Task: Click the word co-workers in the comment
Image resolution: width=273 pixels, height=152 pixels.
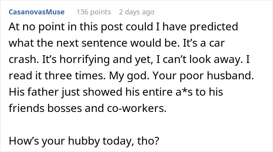Action: 136,108
